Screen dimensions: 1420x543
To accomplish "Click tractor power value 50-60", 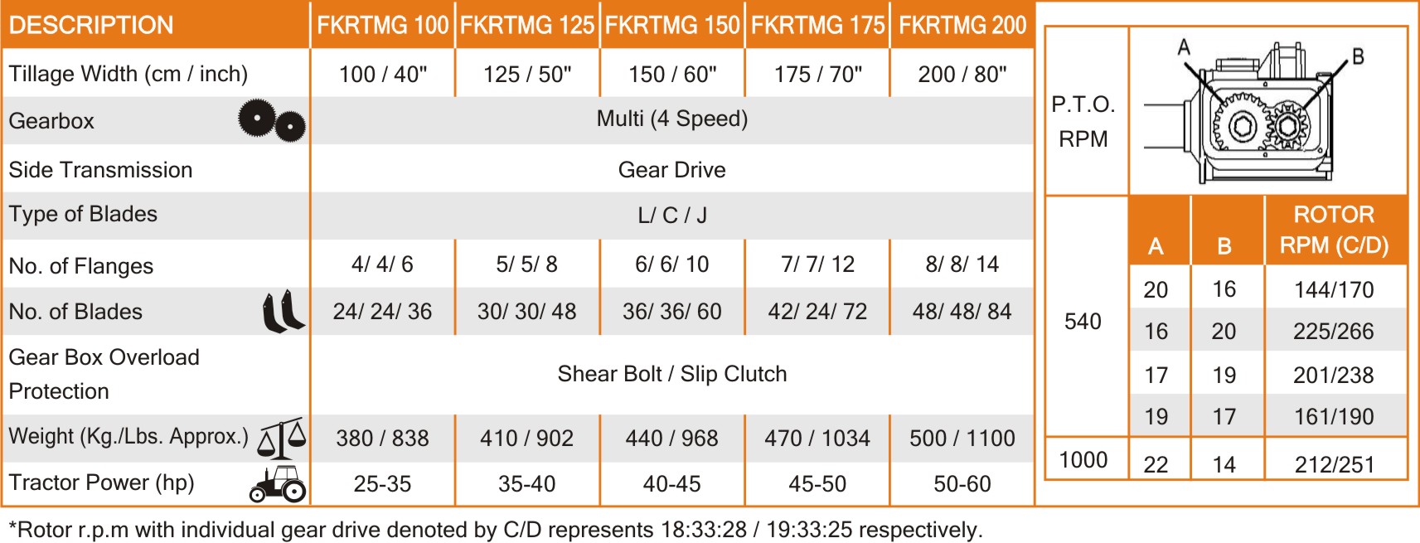I will tap(962, 484).
